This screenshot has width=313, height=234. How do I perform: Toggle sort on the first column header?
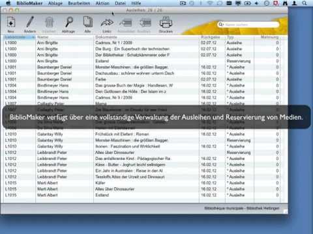point(20,37)
